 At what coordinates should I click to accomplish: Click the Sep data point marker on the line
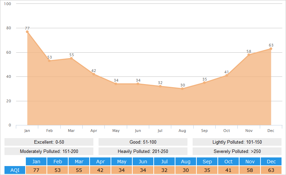pos(204,83)
